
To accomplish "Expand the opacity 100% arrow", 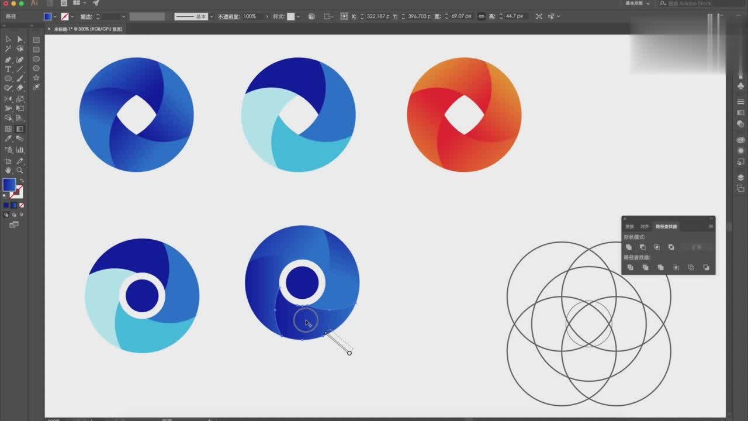I will [266, 16].
